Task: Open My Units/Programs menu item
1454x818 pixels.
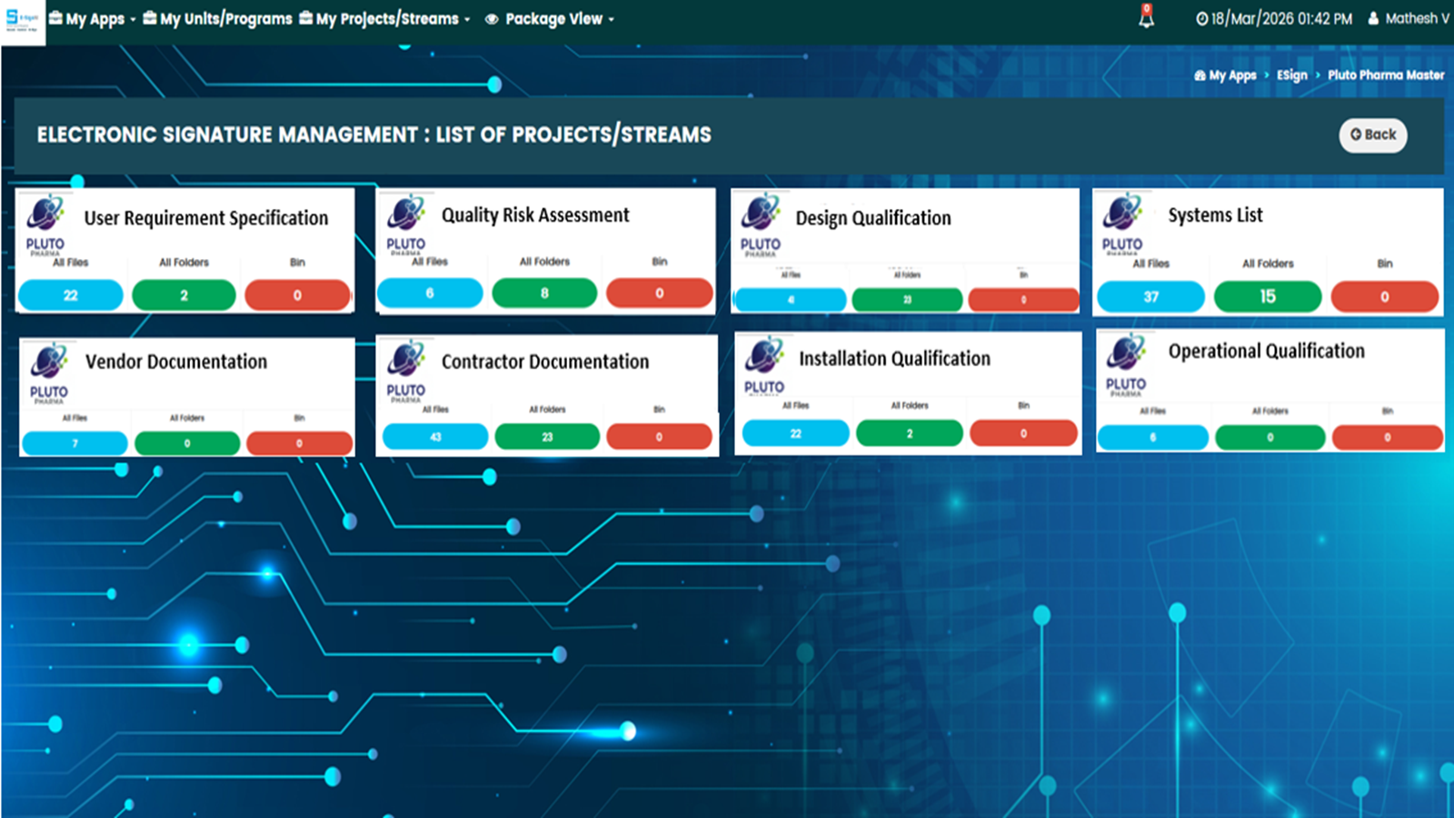Action: pyautogui.click(x=217, y=19)
